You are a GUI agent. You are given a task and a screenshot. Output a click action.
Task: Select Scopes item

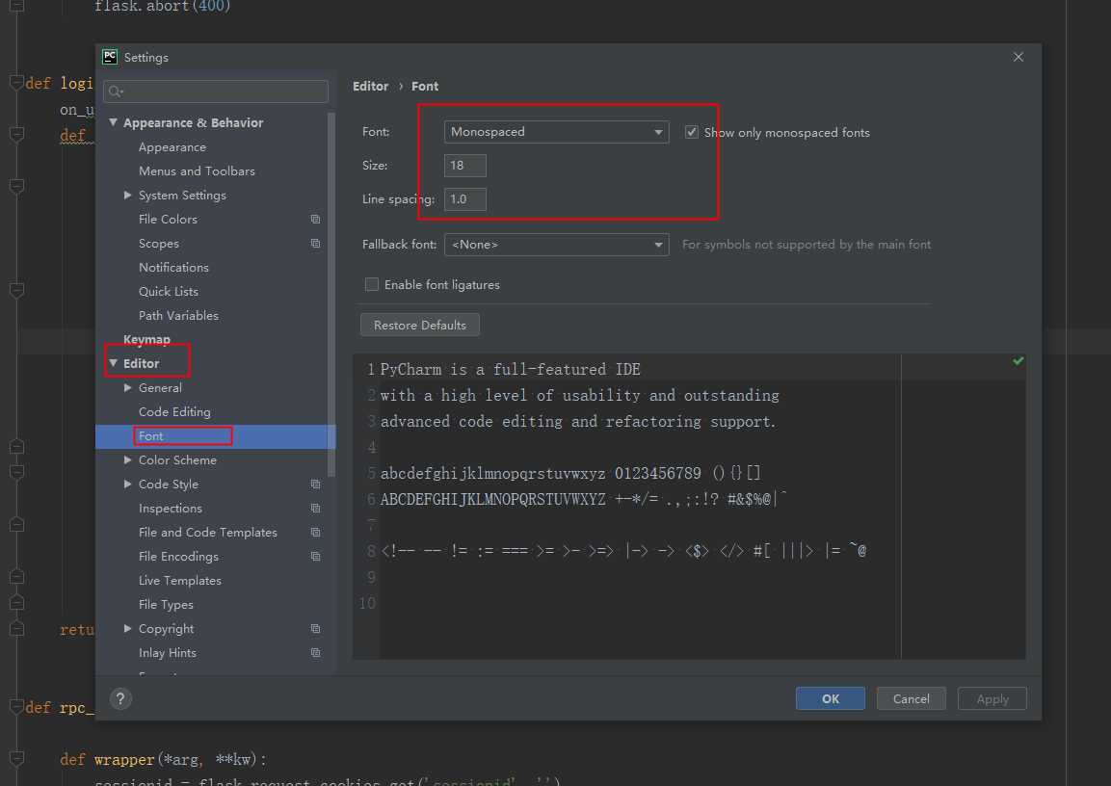click(159, 244)
